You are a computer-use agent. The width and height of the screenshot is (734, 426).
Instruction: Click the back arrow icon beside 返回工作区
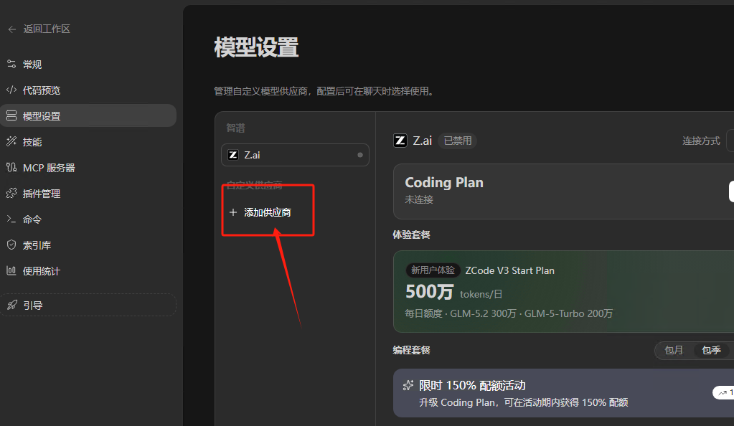[12, 29]
